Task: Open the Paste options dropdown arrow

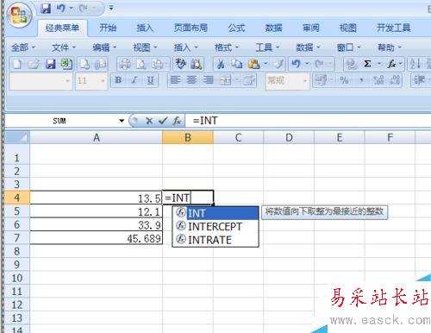Action: (265, 64)
